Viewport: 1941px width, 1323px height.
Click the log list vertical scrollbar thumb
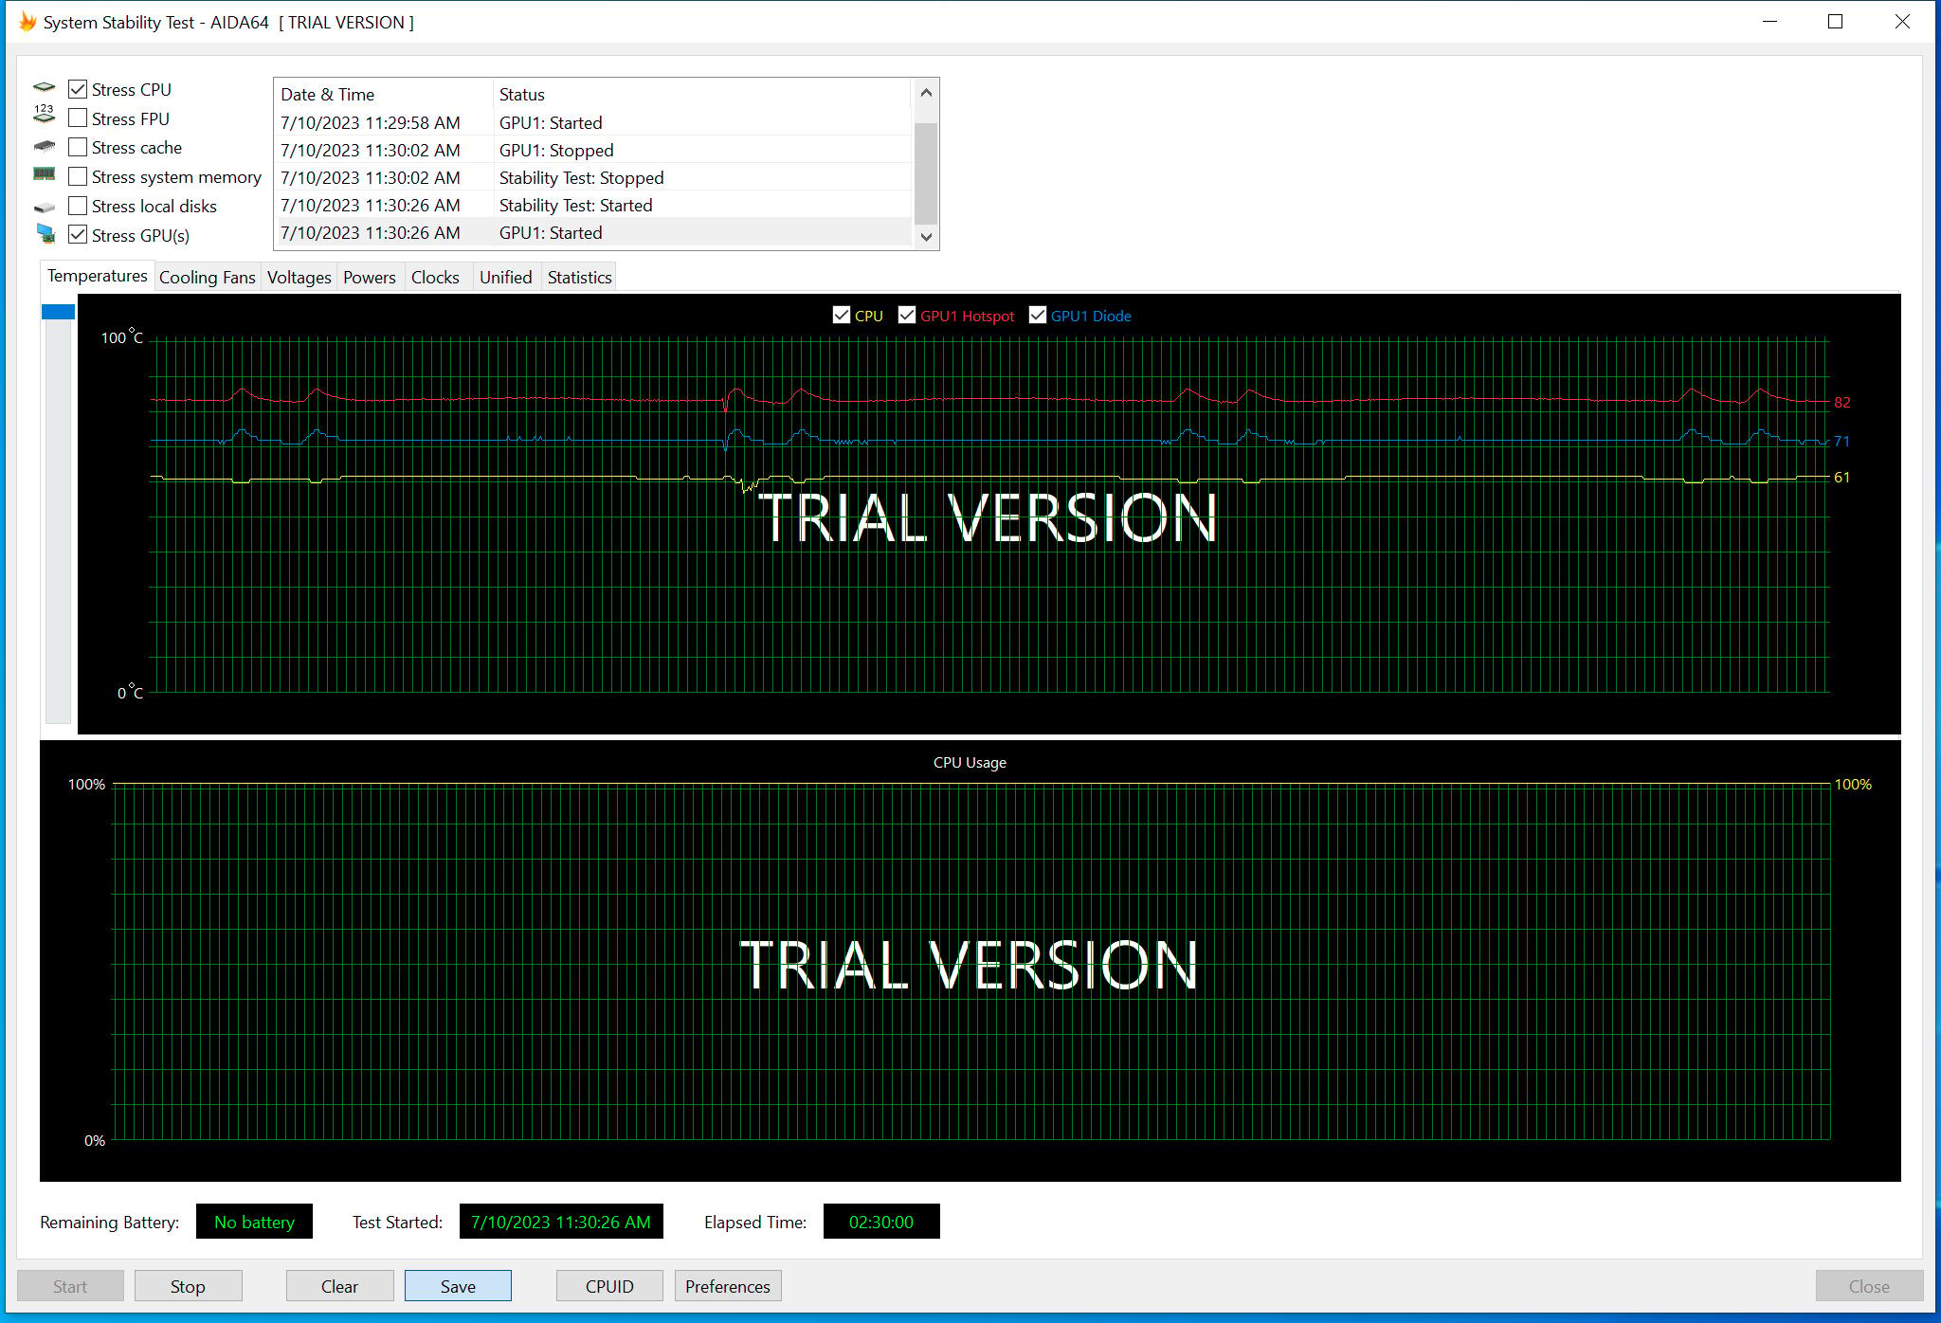tap(926, 173)
